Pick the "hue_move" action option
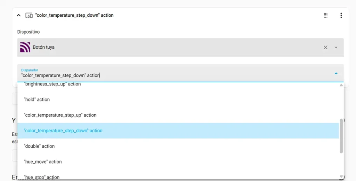 tap(43, 162)
